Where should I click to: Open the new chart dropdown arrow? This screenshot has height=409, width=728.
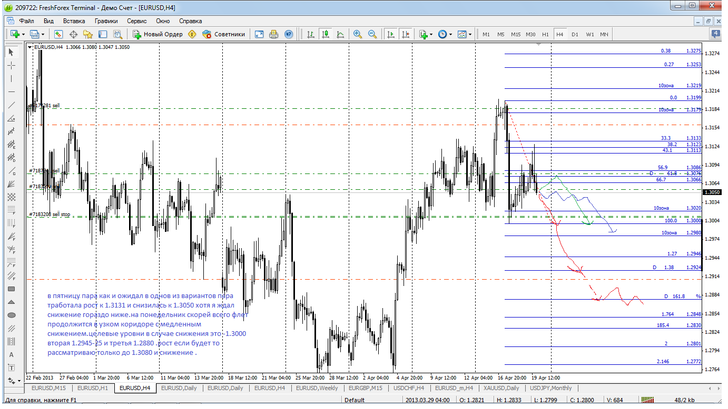23,34
